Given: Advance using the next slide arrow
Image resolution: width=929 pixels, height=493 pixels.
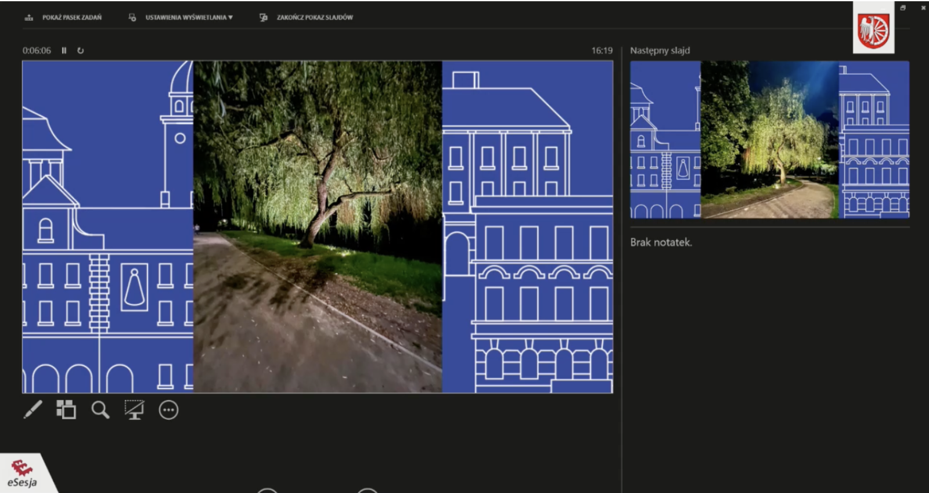Looking at the screenshot, I should (x=368, y=491).
